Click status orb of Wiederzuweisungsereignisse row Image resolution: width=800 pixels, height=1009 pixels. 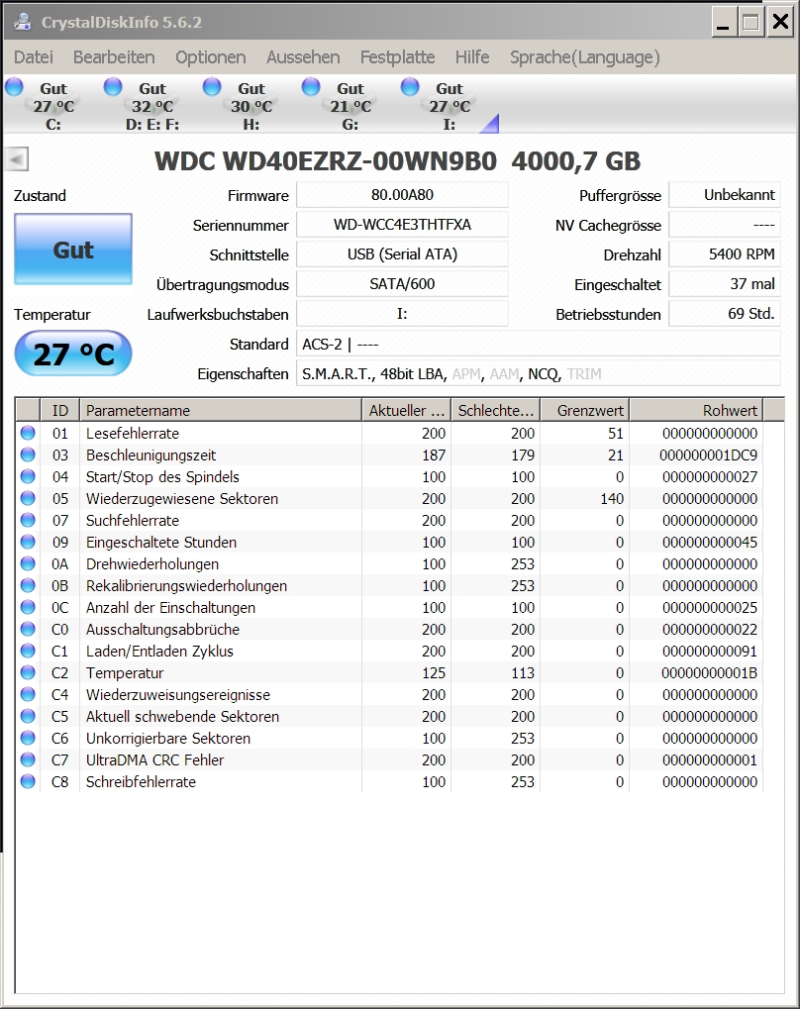tap(28, 694)
